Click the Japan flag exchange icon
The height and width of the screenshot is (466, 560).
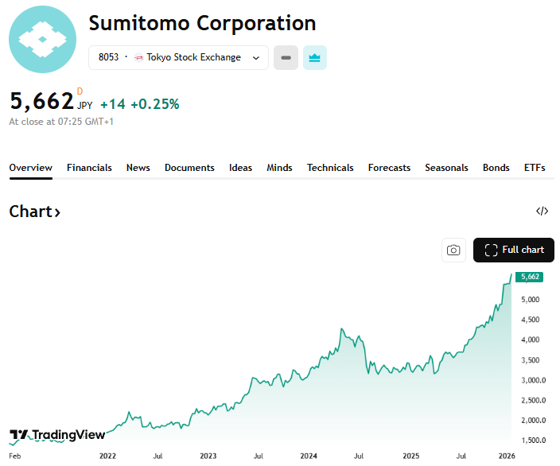click(138, 57)
